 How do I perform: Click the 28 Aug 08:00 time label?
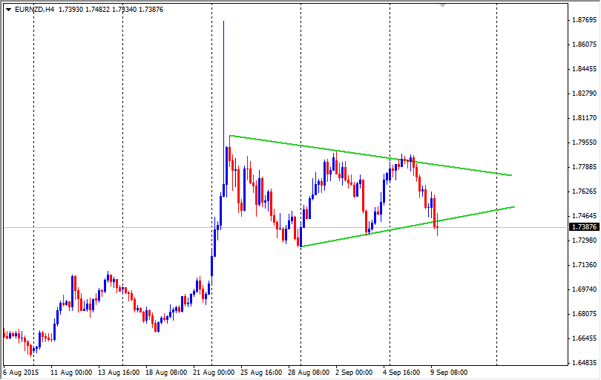pos(309,373)
